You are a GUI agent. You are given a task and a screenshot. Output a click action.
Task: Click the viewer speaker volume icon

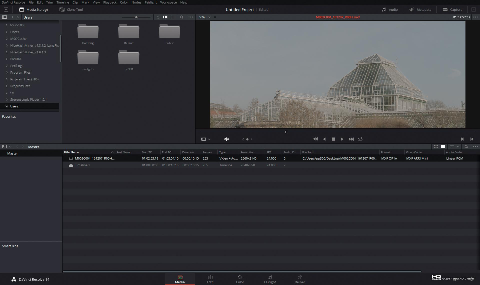(x=226, y=139)
